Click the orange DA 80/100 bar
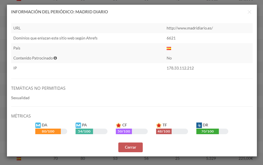 (x=48, y=131)
